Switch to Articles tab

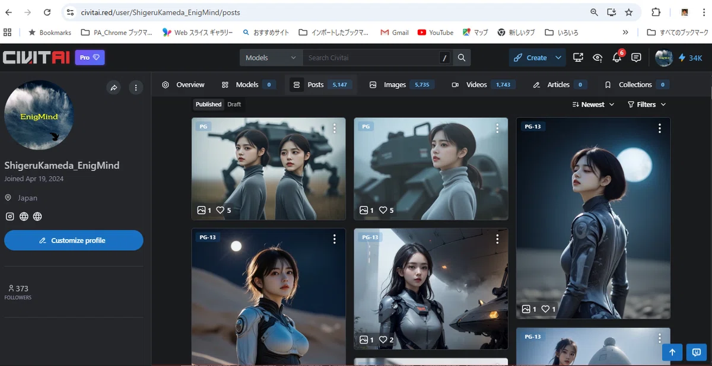[x=560, y=85]
